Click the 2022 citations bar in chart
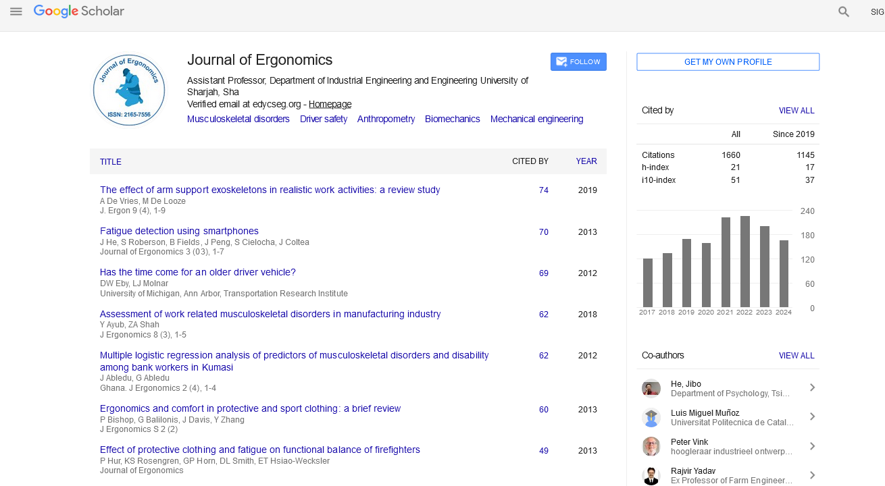Image resolution: width=885 pixels, height=486 pixels. pos(744,261)
